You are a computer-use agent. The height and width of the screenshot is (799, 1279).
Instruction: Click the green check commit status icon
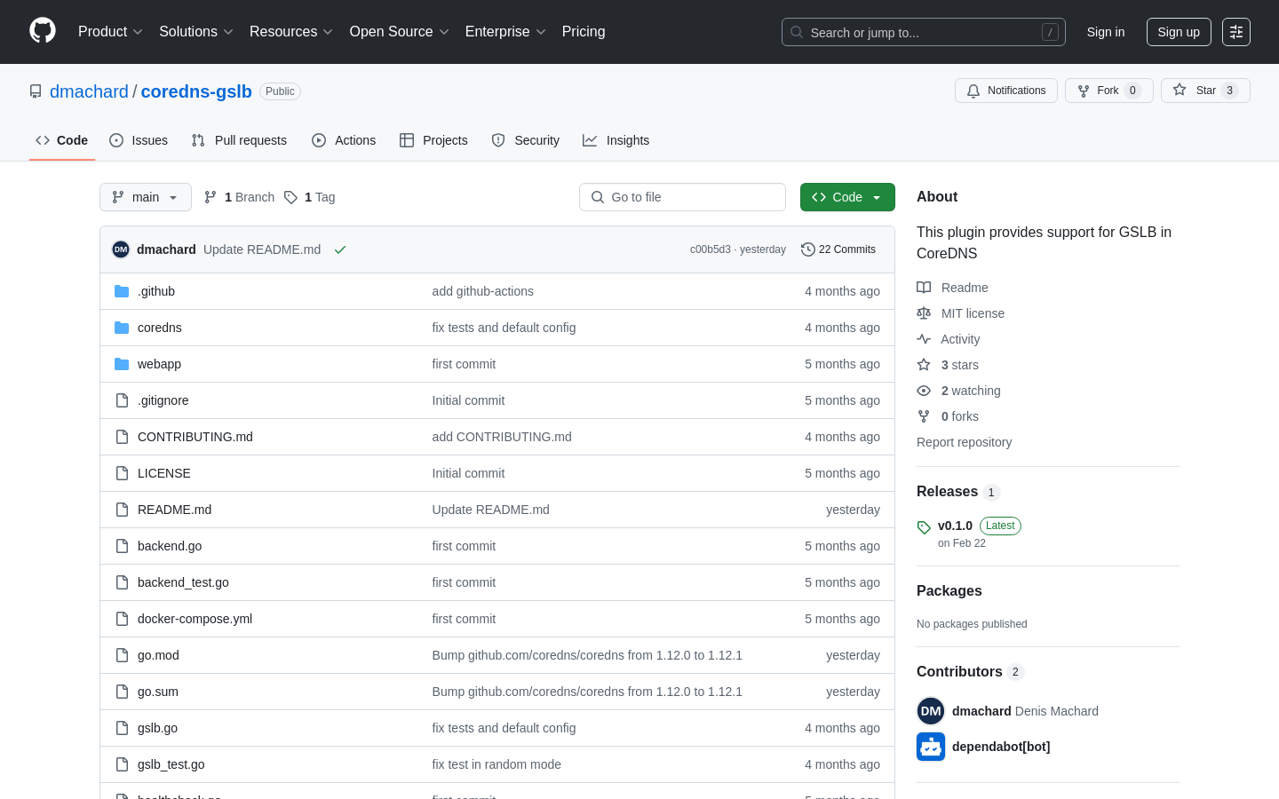[340, 249]
